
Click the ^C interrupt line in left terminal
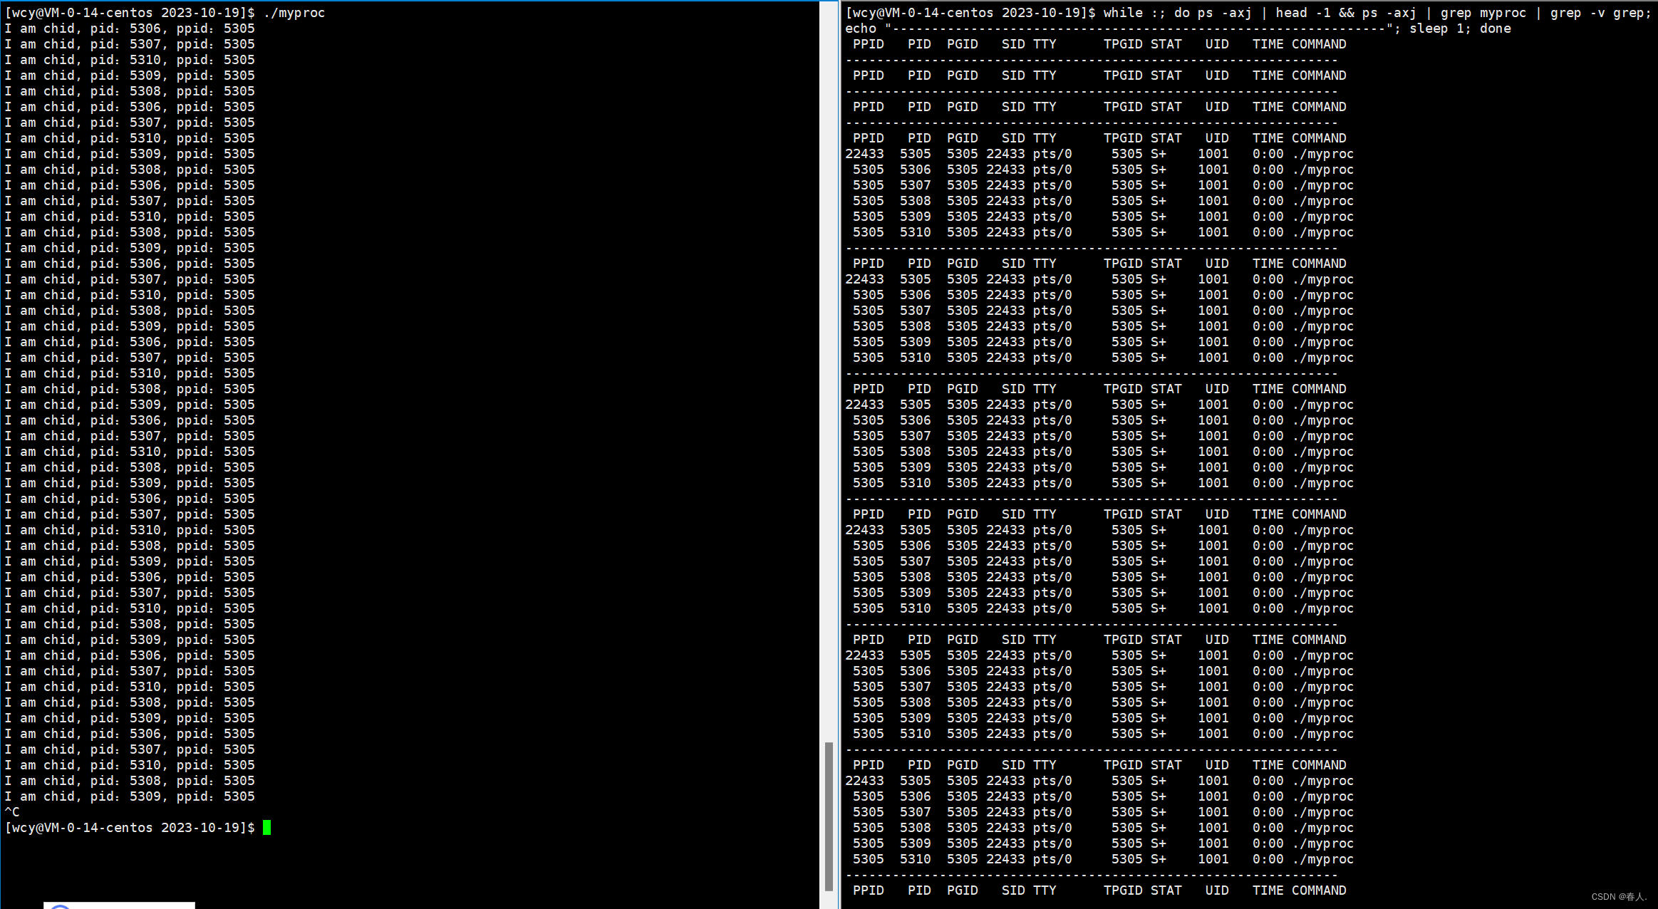click(12, 812)
